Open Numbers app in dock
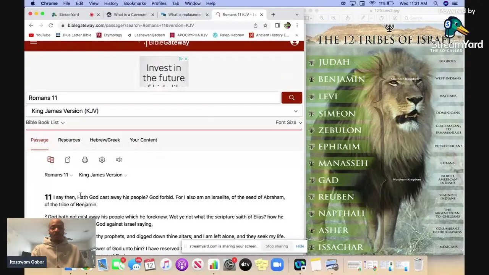Screen dimensions: 489x275 (x=214, y=264)
